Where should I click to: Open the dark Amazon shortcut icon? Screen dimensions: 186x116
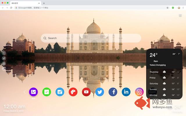click(153, 92)
